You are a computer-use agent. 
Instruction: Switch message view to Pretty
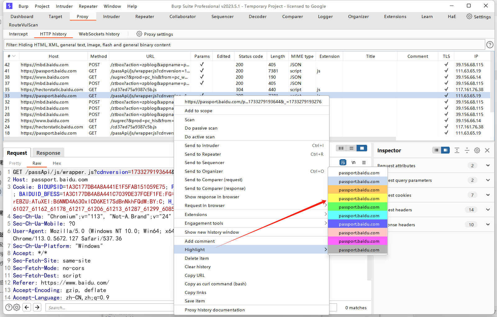click(15, 163)
